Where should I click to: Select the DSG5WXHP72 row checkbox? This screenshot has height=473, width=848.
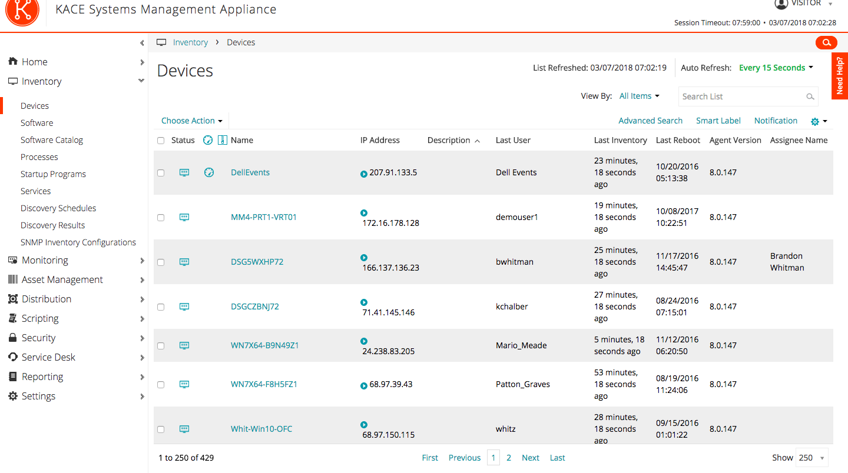coord(161,262)
